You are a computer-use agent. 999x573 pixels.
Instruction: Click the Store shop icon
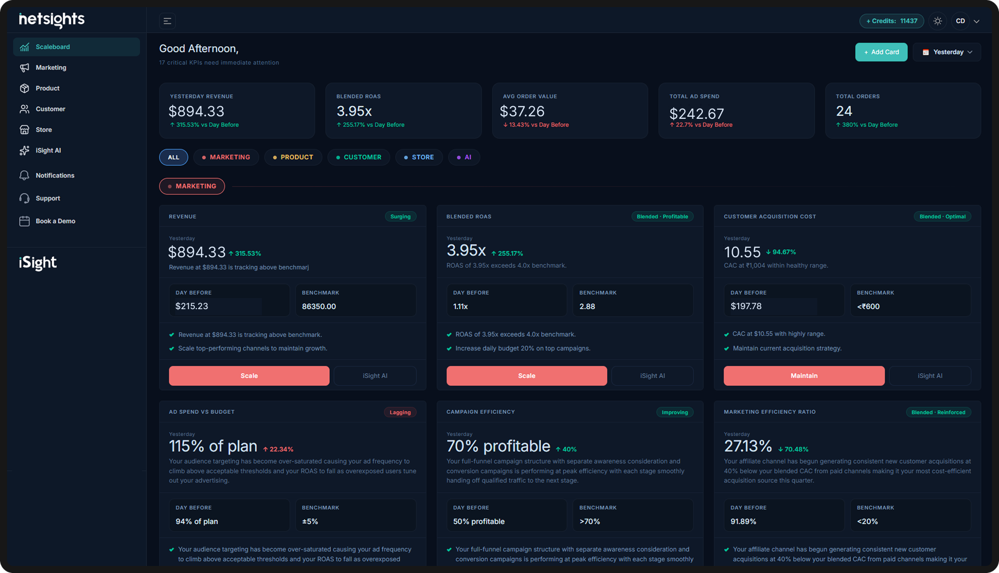coord(24,129)
